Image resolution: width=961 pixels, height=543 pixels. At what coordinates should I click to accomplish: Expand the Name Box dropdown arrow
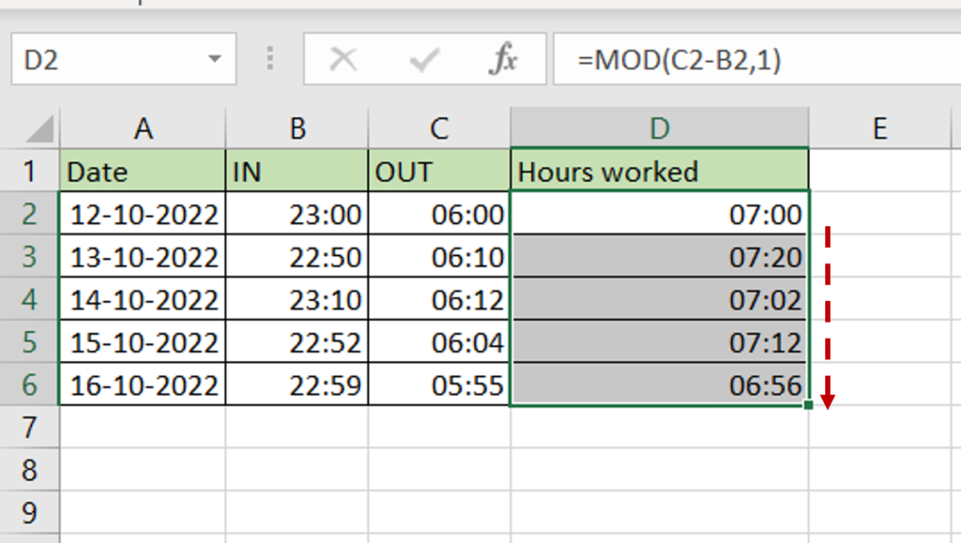pyautogui.click(x=214, y=61)
